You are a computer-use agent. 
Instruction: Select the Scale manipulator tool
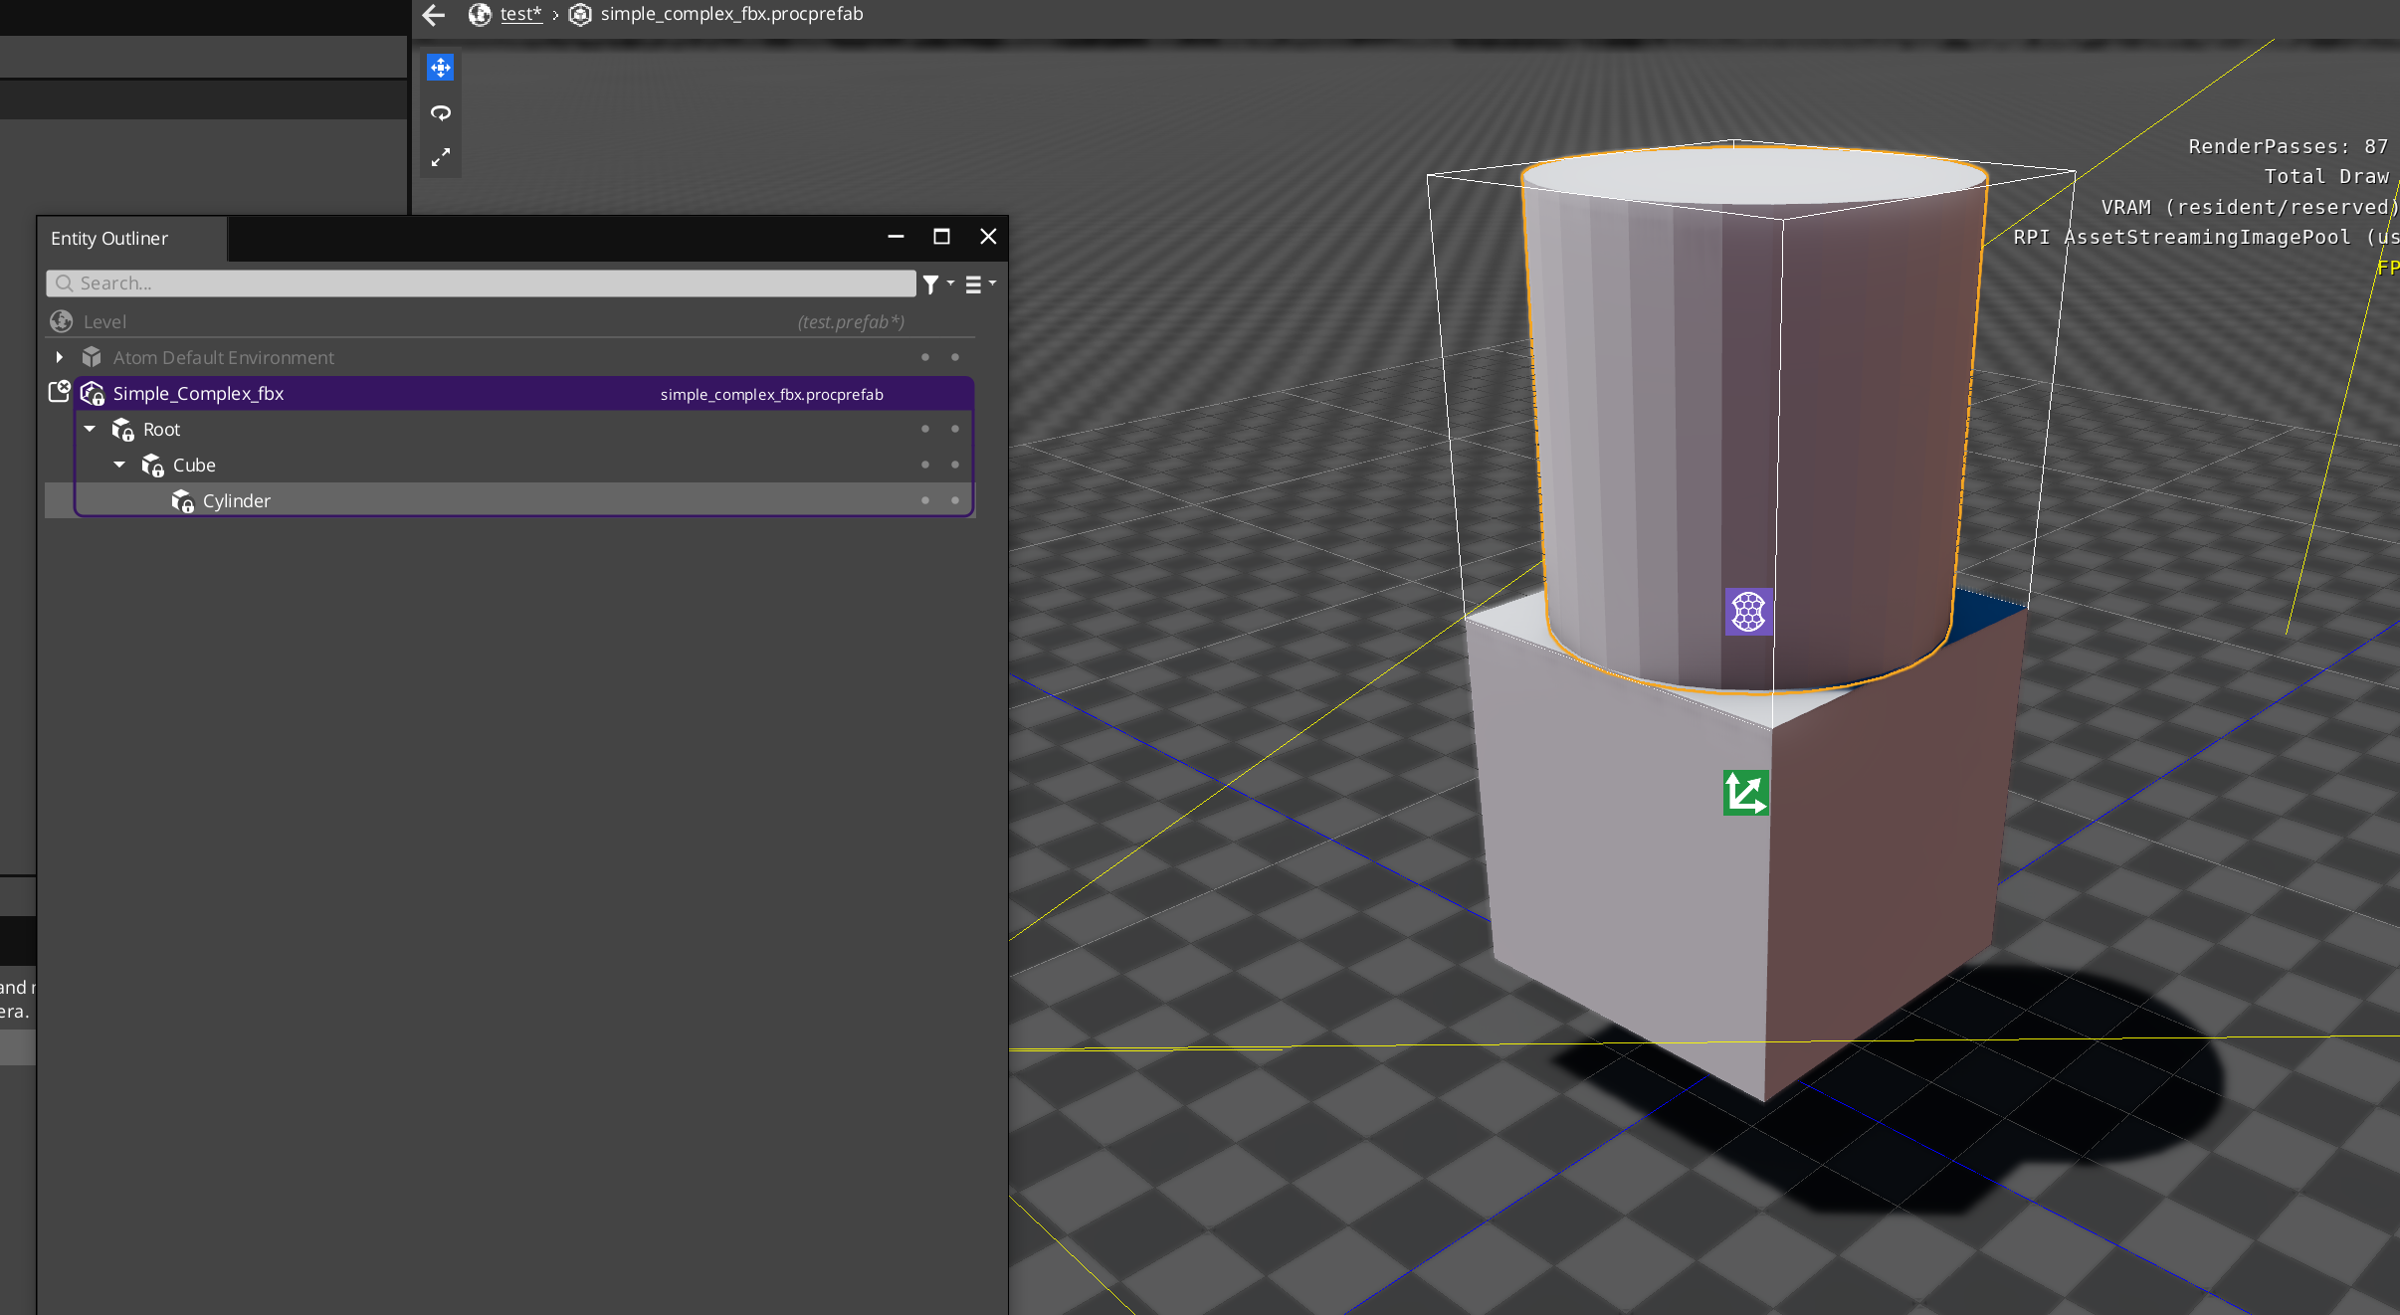(x=440, y=157)
